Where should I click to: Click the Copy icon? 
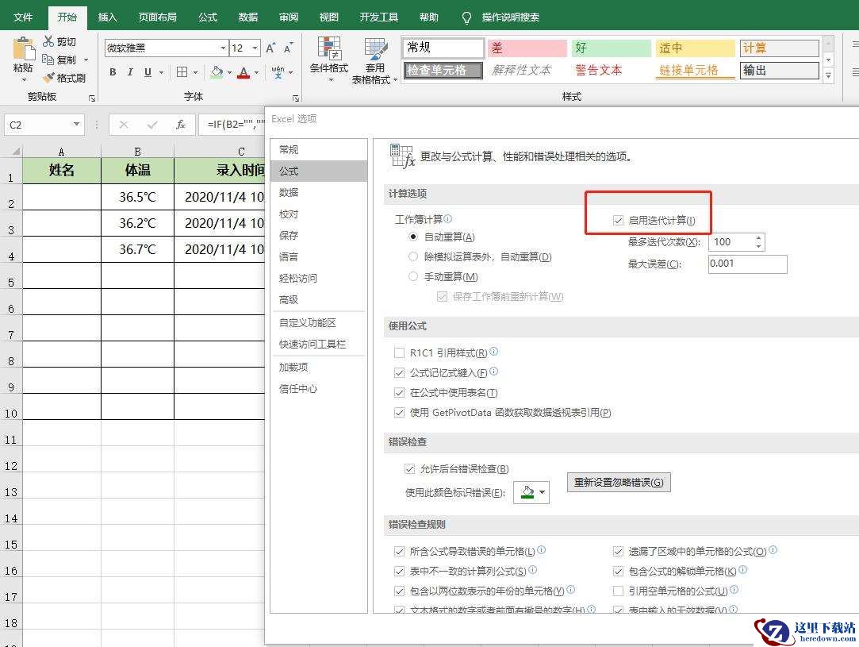pyautogui.click(x=48, y=60)
